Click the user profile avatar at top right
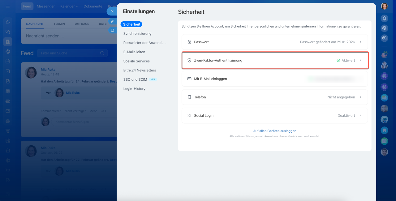Image resolution: width=396 pixels, height=201 pixels. click(x=384, y=6)
